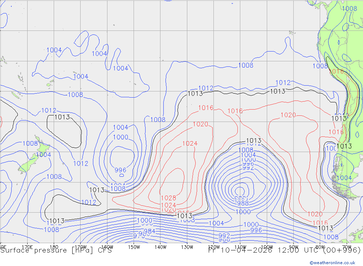Click the 'Surface pressure [hPa] CFS' title
The width and height of the screenshot is (363, 266).
(56, 250)
